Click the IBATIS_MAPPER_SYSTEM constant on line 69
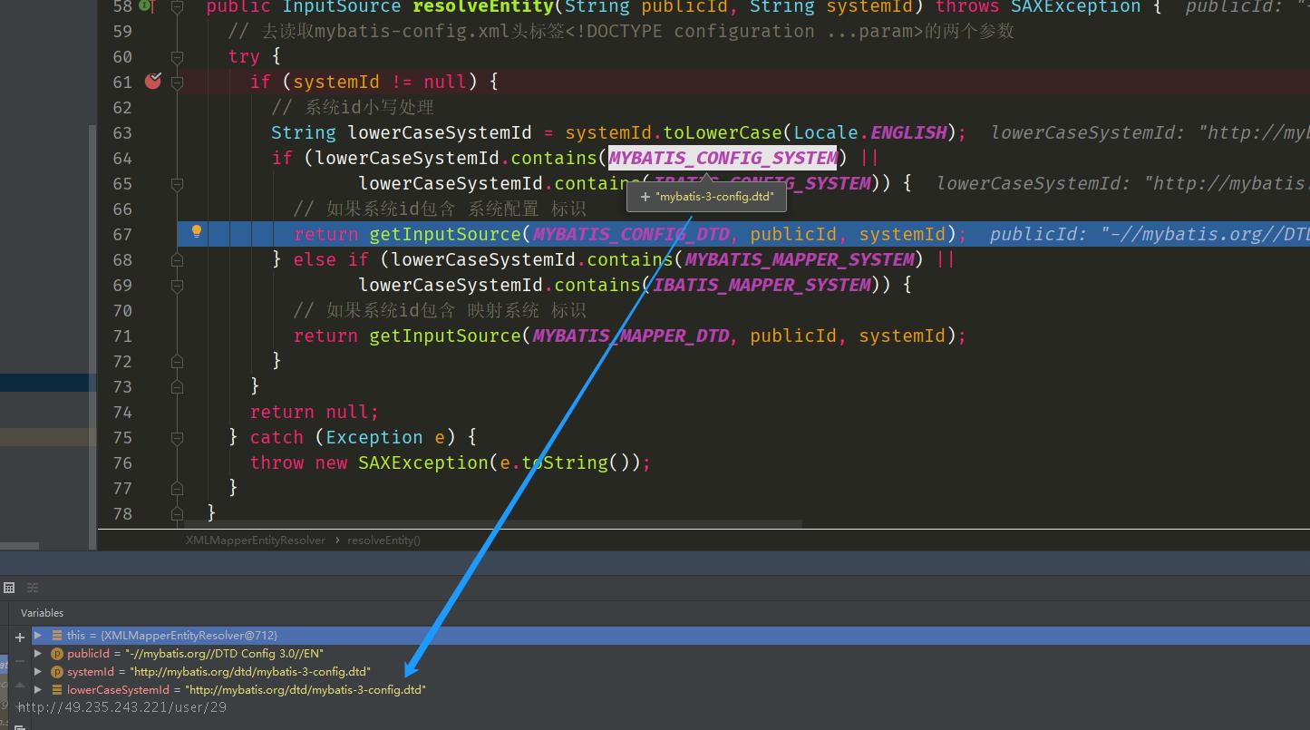The height and width of the screenshot is (730, 1310). (x=762, y=285)
